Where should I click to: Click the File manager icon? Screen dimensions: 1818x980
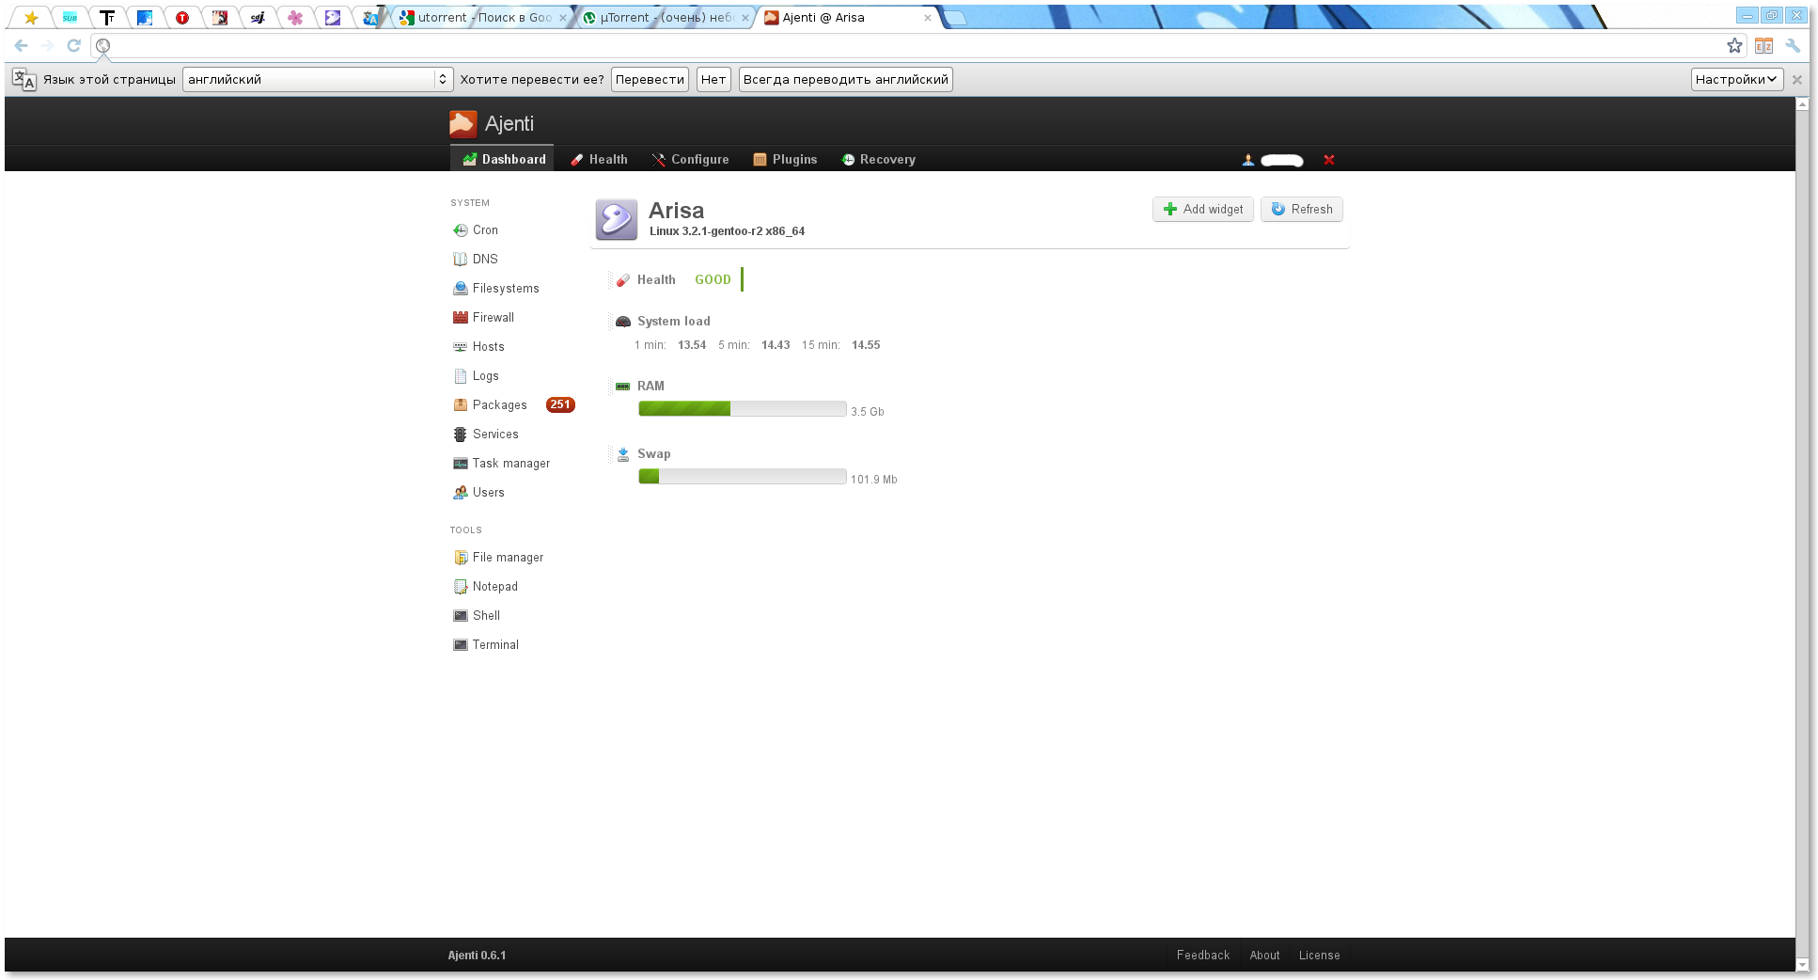point(461,558)
